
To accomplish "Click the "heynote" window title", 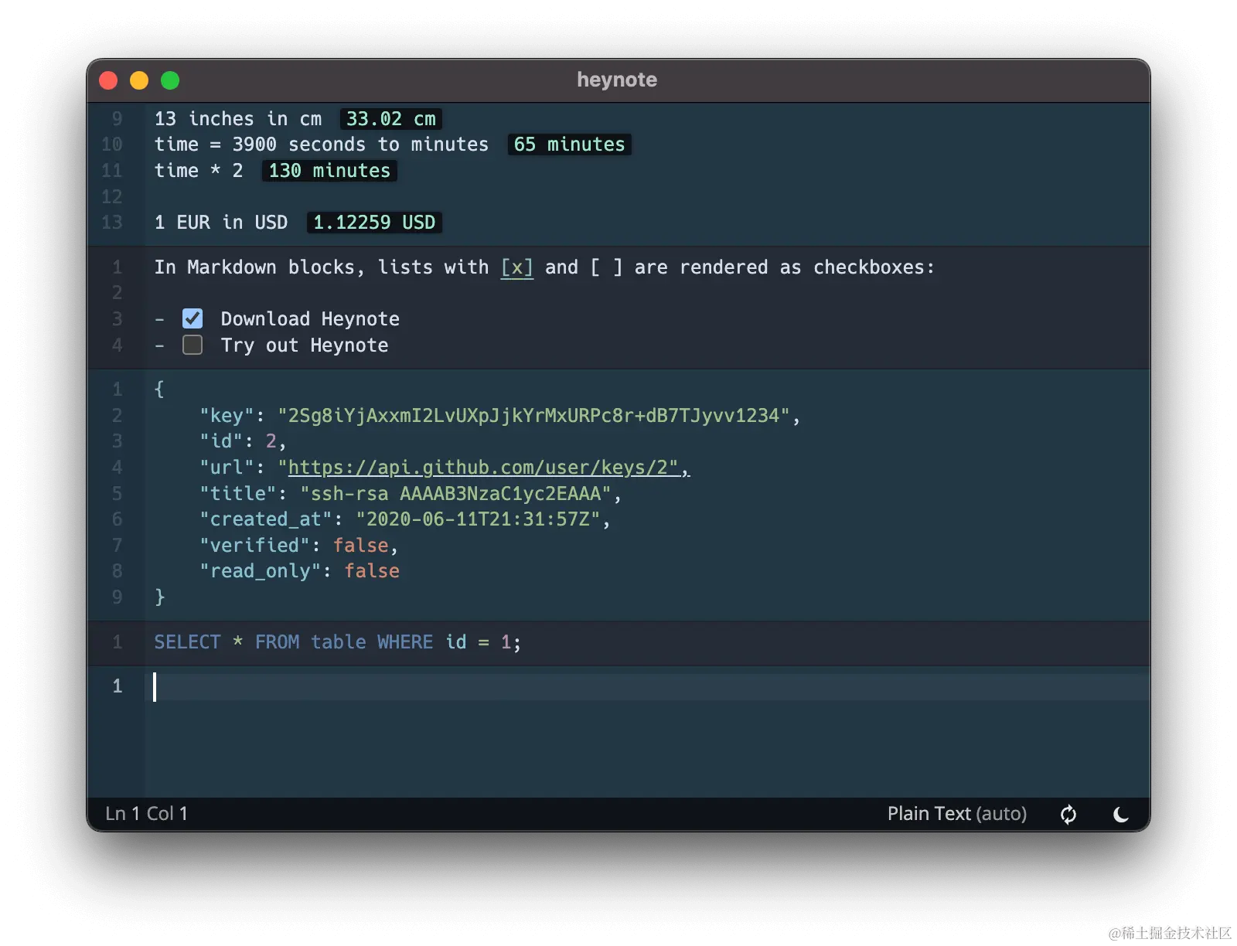I will (x=617, y=80).
